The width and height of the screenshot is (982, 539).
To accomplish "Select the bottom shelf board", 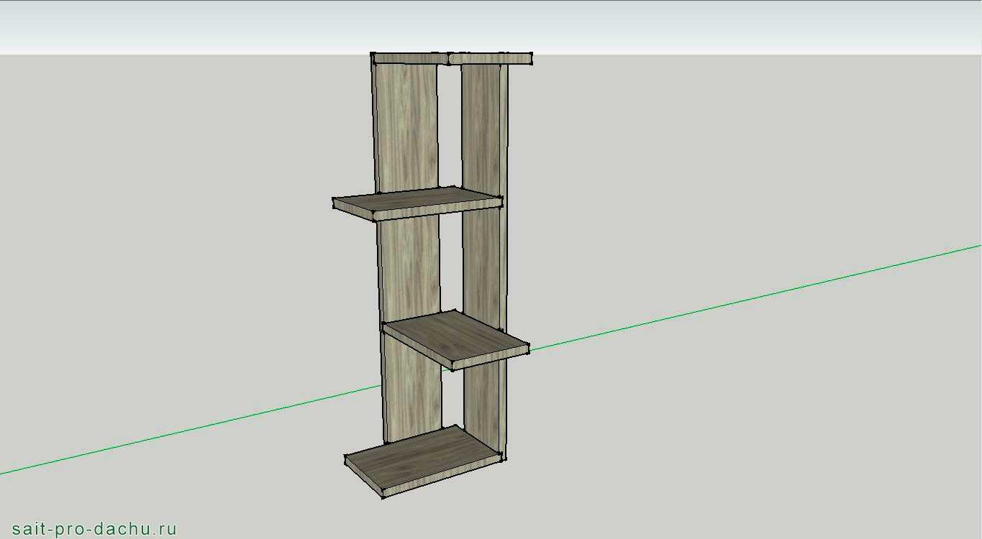I will pyautogui.click(x=423, y=461).
